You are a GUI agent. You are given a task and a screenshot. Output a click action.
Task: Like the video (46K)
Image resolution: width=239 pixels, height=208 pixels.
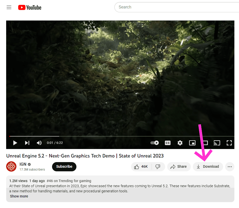[141, 167]
